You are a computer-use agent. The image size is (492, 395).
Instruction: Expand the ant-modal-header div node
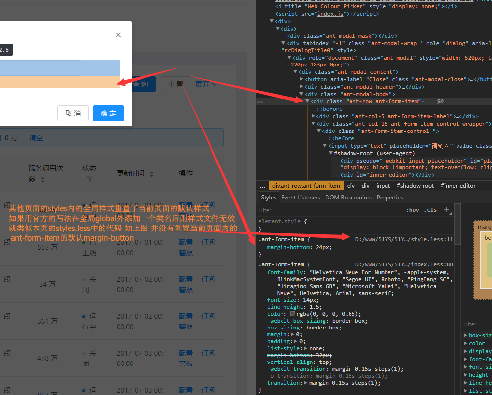(x=301, y=87)
